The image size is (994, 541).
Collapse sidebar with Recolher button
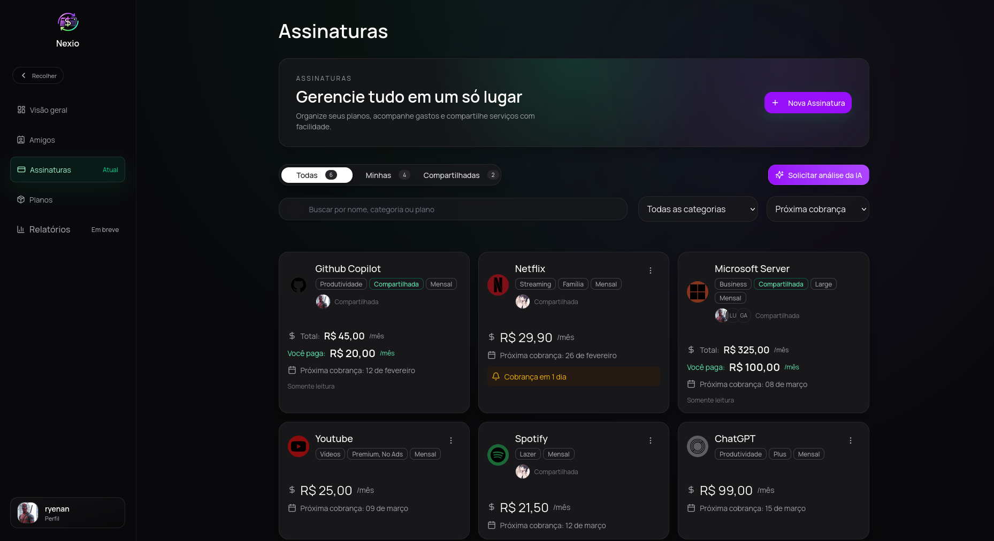pyautogui.click(x=38, y=75)
